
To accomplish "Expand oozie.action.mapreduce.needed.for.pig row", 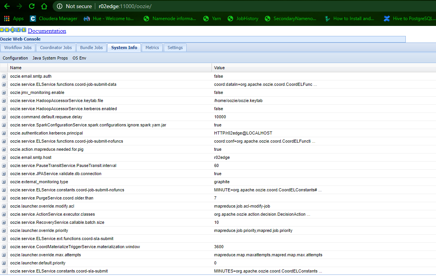I will coord(3,149).
